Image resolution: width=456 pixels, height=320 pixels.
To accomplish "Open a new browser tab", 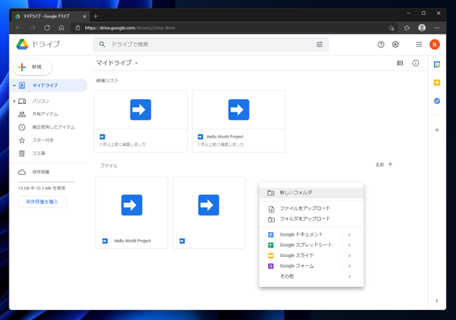I will [x=95, y=16].
